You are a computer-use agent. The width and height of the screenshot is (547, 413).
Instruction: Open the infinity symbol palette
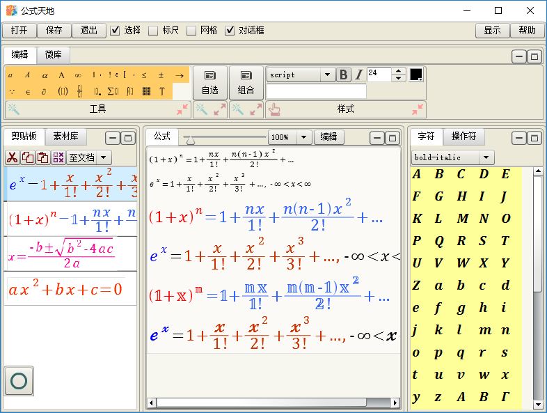(78, 75)
